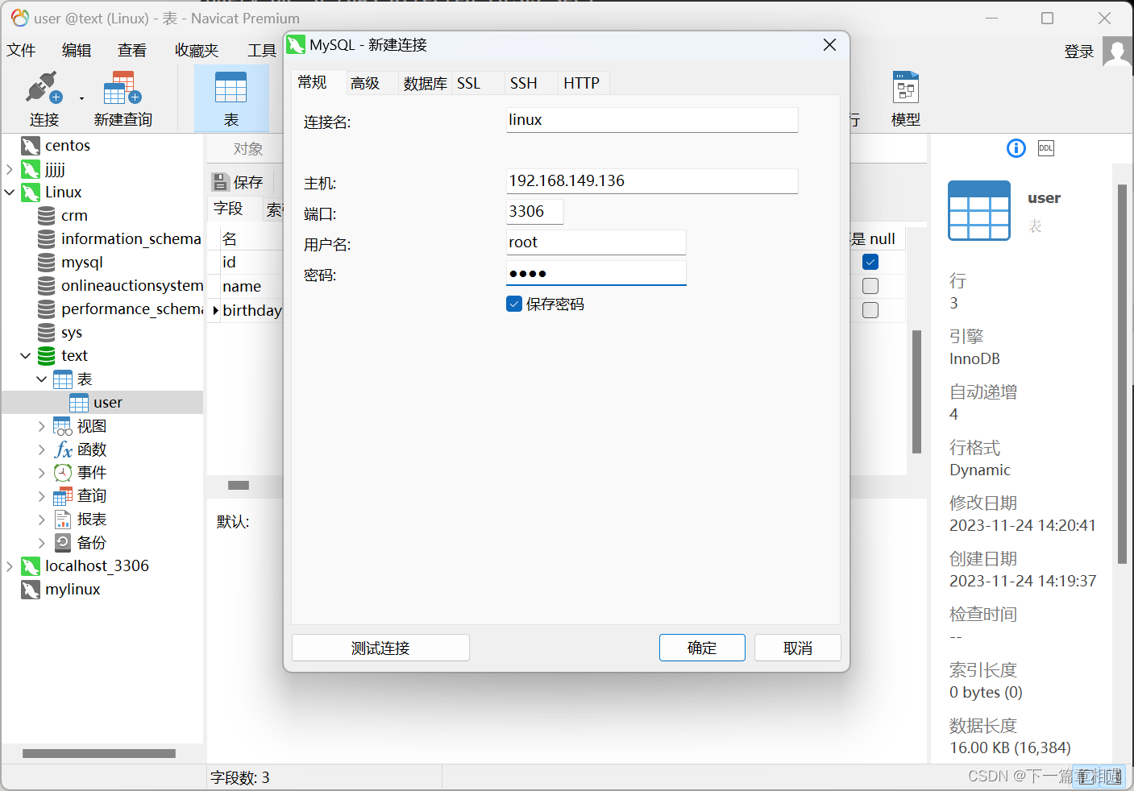Open the 文件 menu
Screen dimensions: 1134x791
(22, 51)
